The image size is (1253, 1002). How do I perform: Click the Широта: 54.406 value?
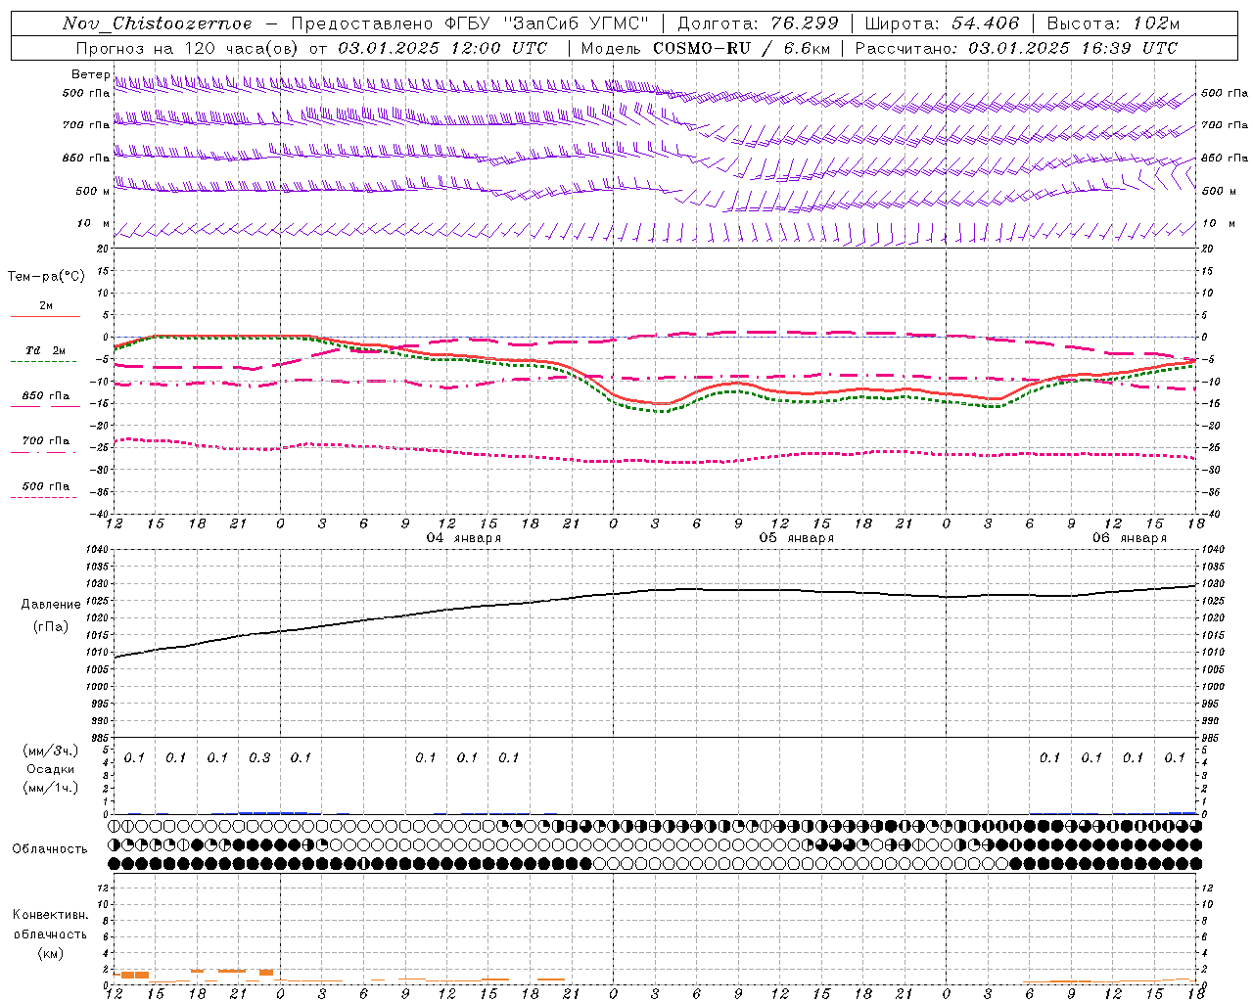[x=942, y=23]
